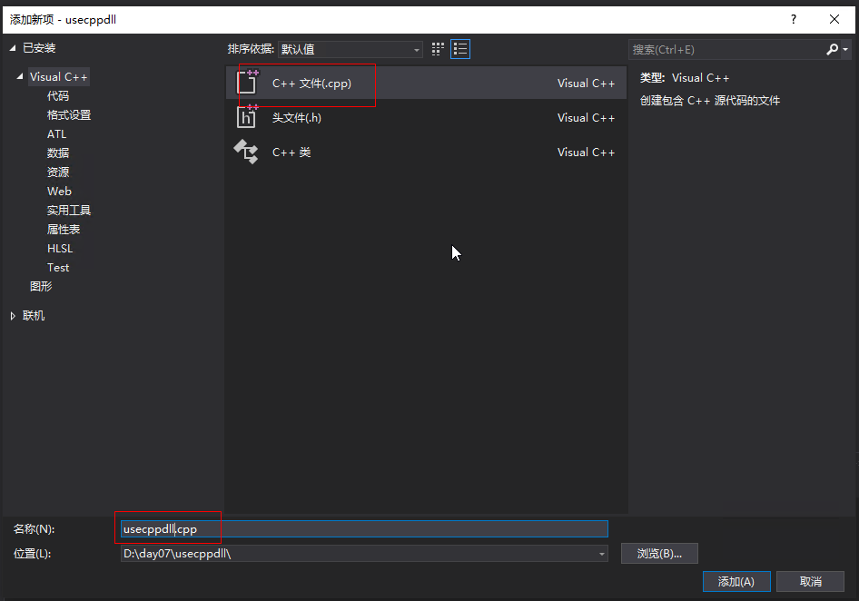Open the 位置 location dropdown arrow
This screenshot has height=601, width=859.
coord(601,554)
